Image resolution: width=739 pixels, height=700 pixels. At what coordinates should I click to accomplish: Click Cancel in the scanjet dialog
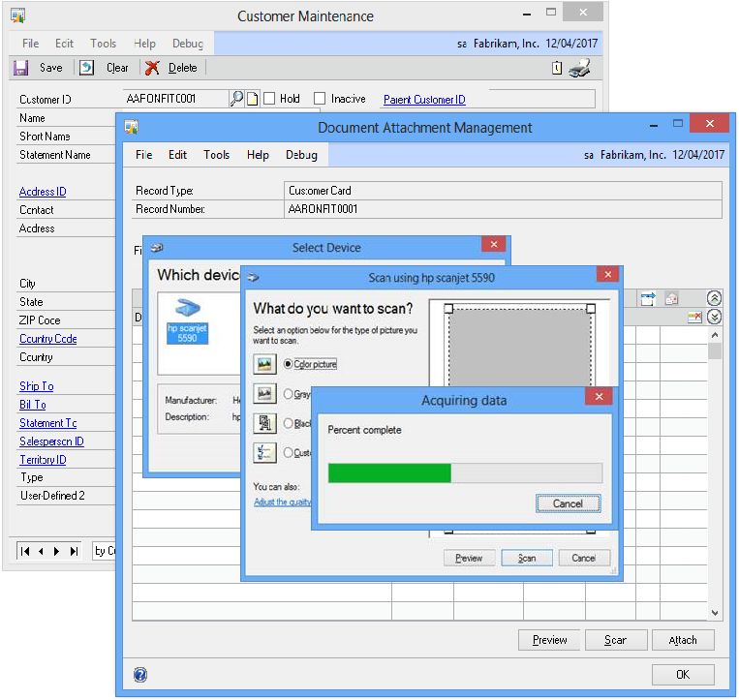(x=584, y=559)
